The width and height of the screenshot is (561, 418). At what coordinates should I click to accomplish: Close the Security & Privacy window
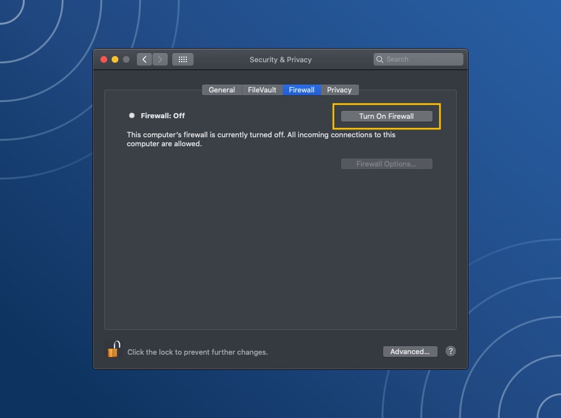(x=104, y=59)
